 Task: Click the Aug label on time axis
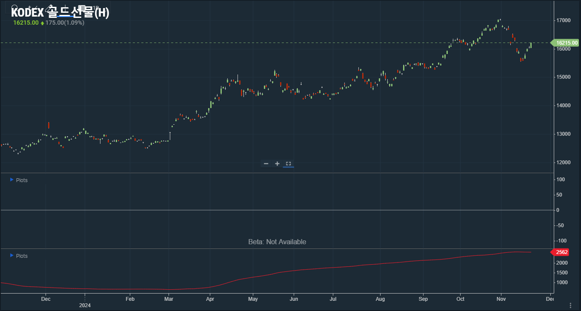click(380, 299)
